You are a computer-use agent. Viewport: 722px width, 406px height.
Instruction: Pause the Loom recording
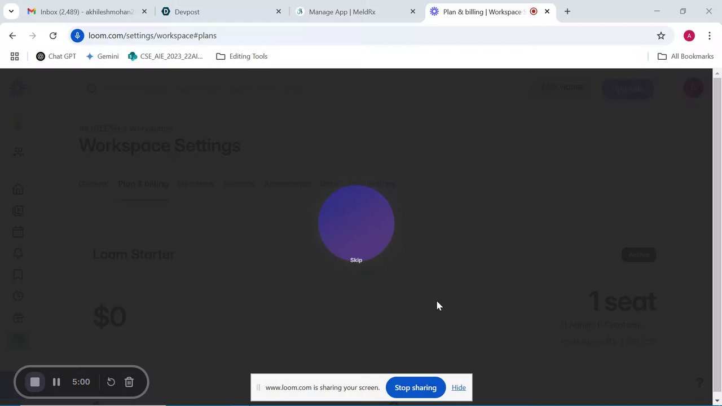pos(56,382)
